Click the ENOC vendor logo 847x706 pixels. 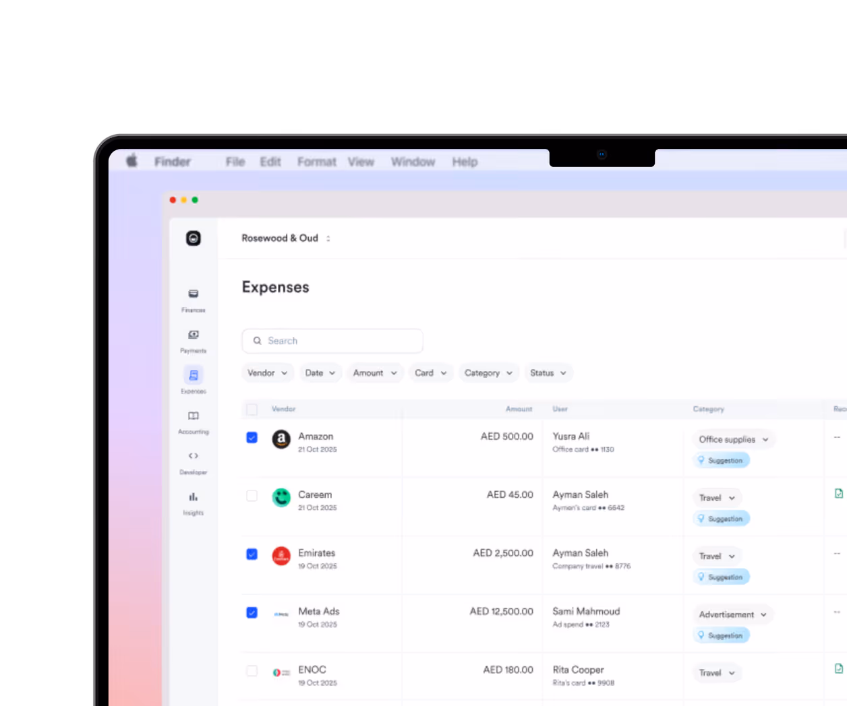[x=281, y=673]
